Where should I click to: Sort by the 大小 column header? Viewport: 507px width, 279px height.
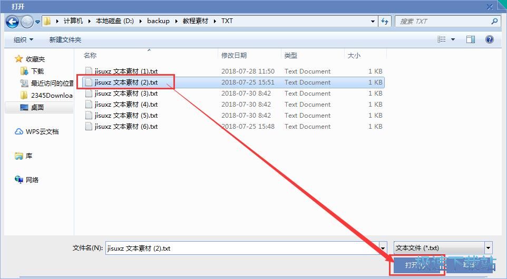pos(354,56)
